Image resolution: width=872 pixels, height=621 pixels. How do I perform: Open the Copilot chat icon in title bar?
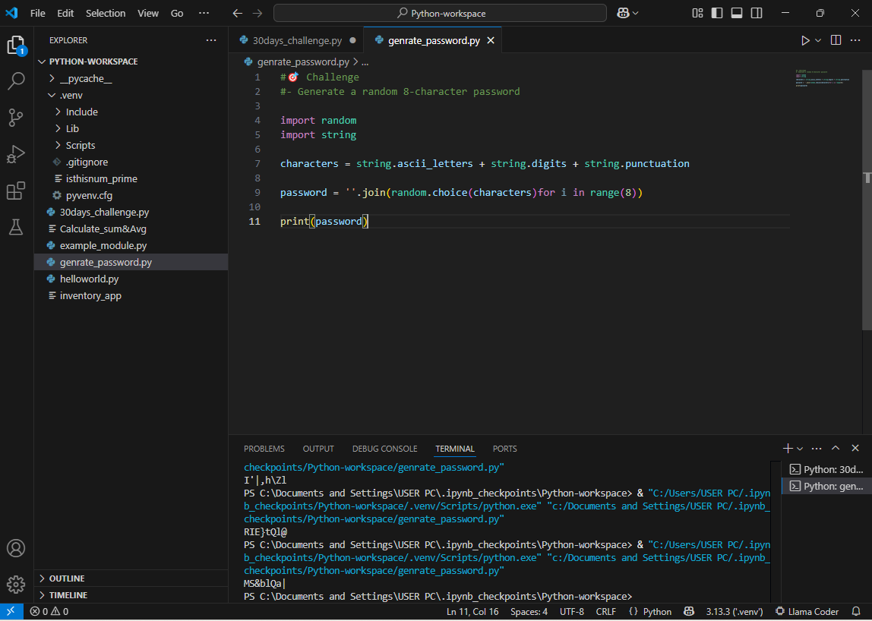pyautogui.click(x=623, y=13)
